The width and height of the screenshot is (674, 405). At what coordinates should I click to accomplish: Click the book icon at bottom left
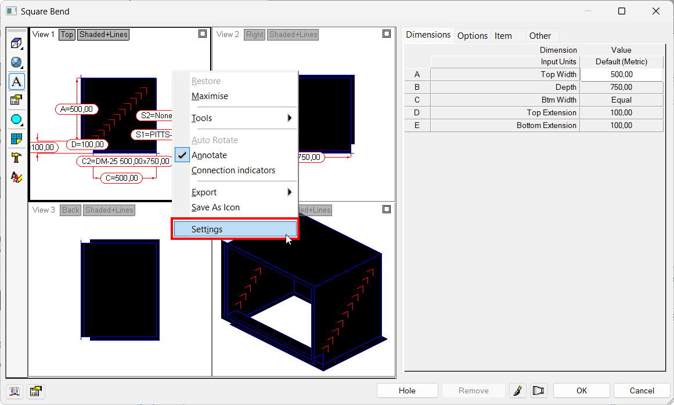[x=15, y=391]
